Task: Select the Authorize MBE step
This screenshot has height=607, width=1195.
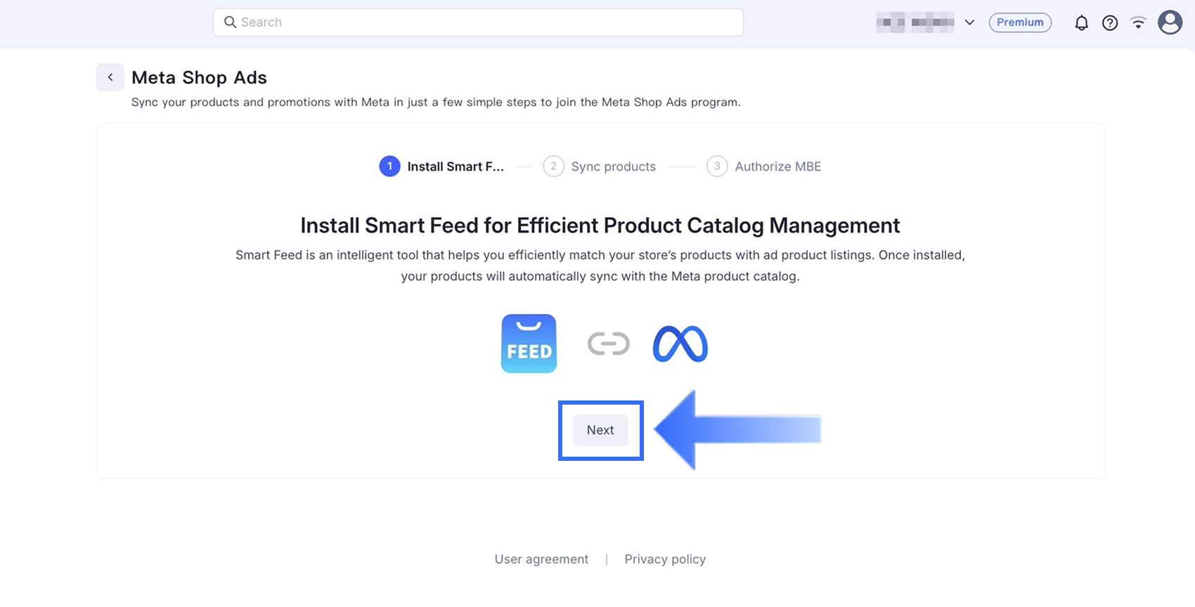Action: point(764,167)
